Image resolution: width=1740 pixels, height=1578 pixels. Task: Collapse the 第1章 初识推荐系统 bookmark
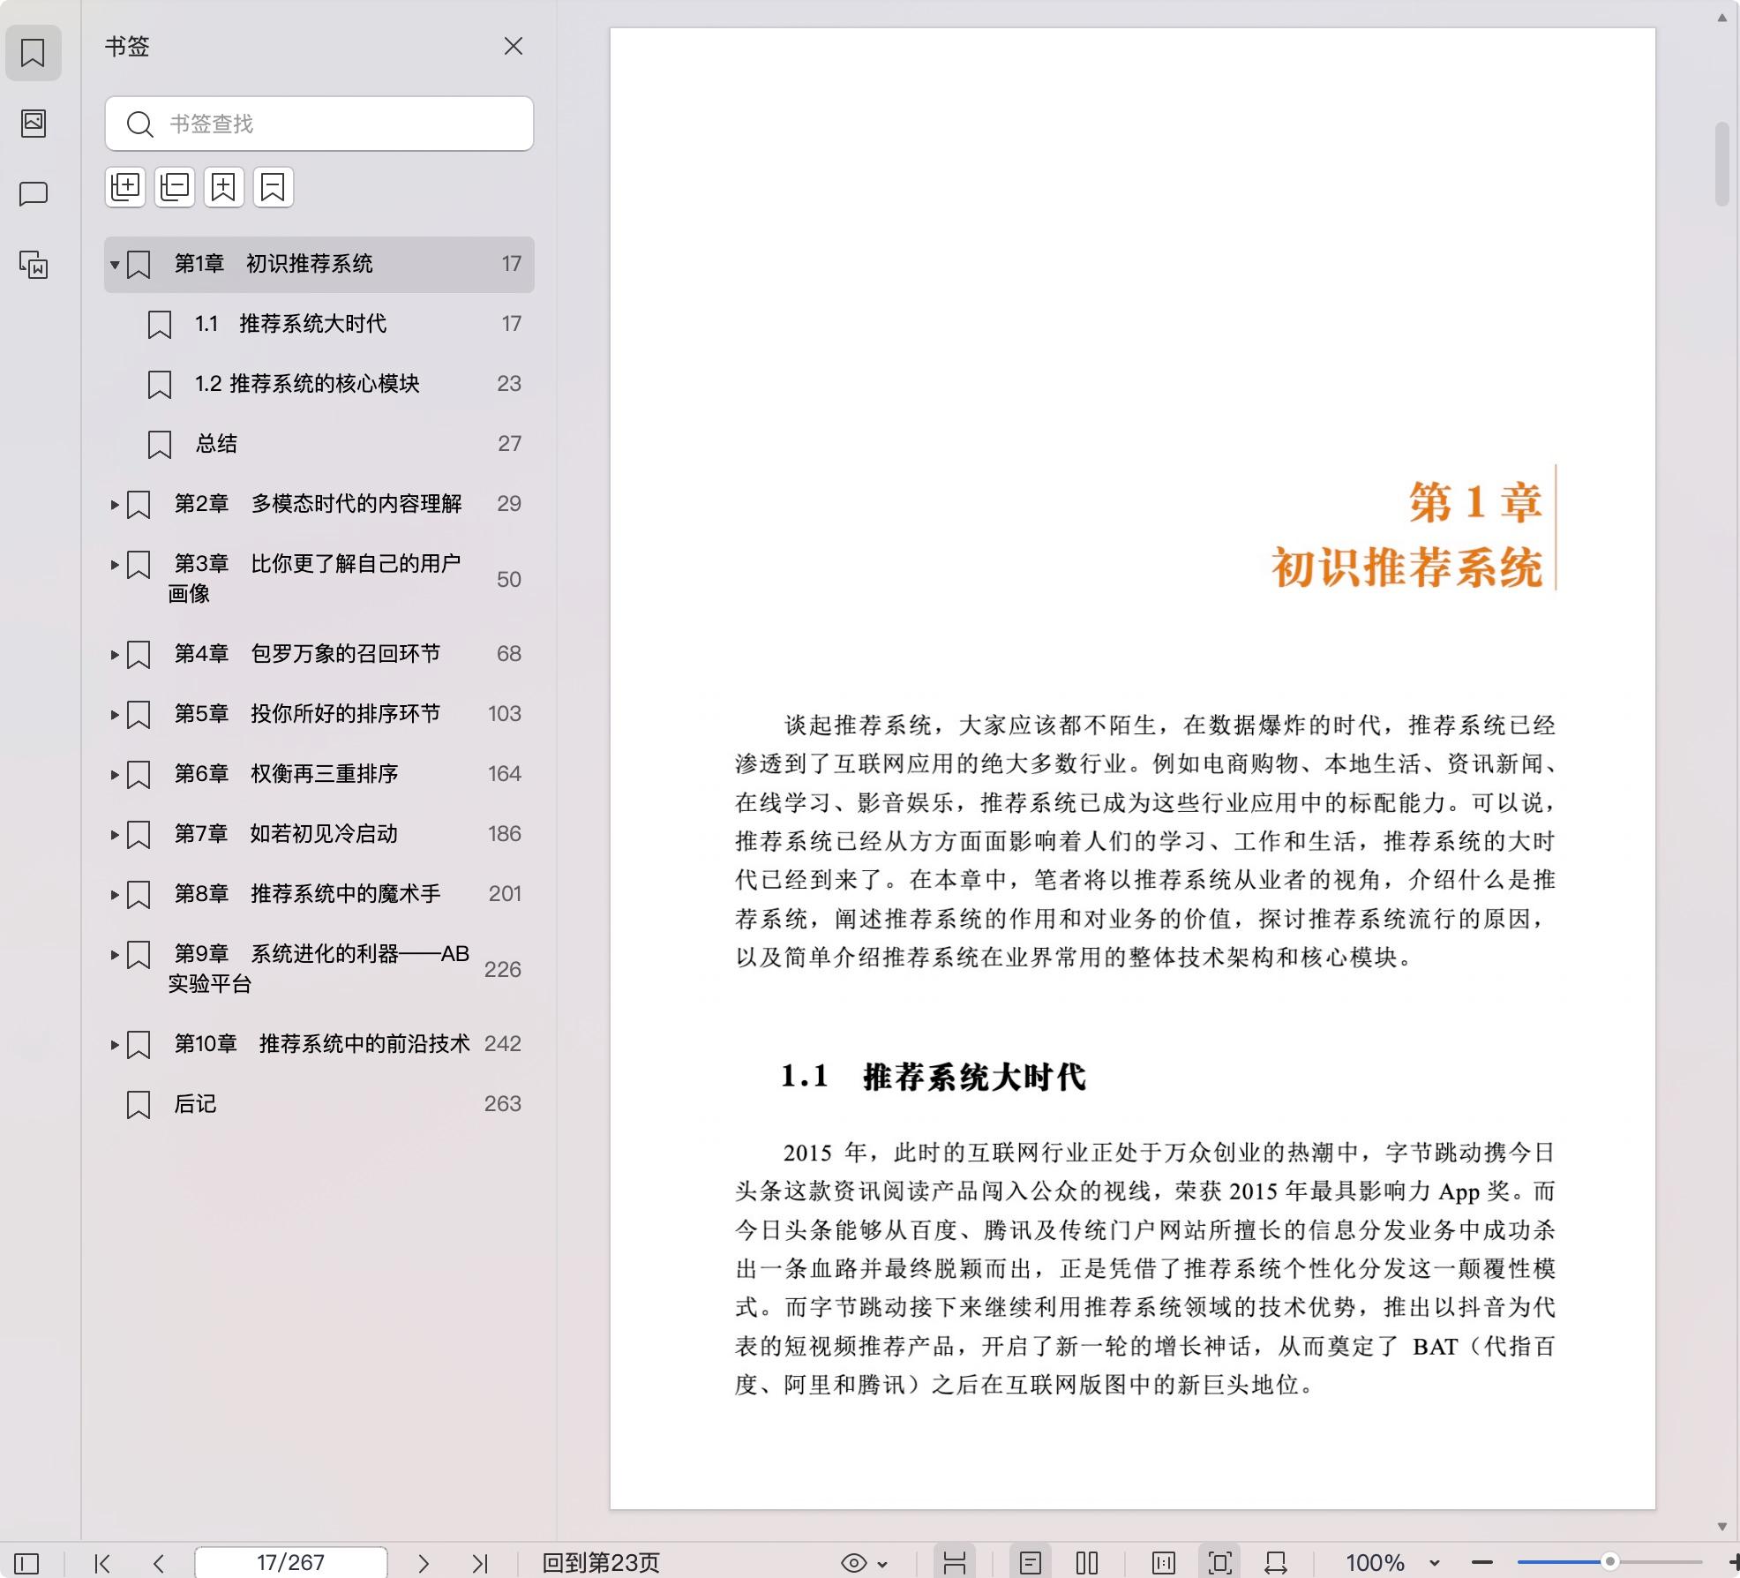point(115,264)
